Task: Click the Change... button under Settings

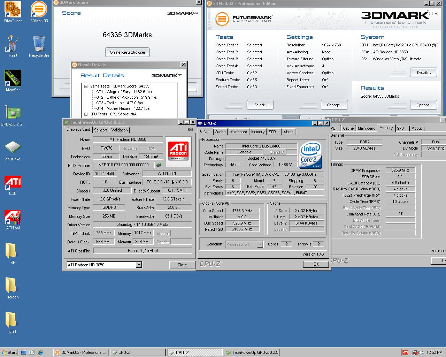Action: pos(334,105)
